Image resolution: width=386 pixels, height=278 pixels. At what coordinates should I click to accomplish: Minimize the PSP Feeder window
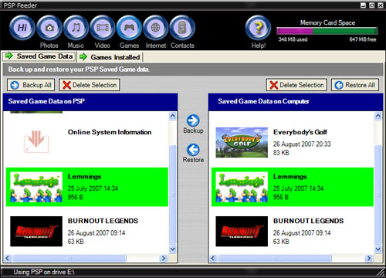point(363,5)
